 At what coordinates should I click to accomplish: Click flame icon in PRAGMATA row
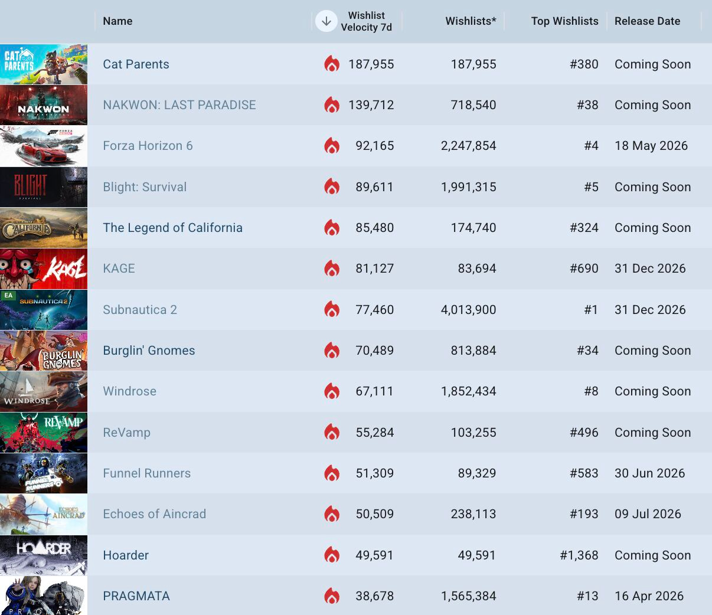(332, 596)
